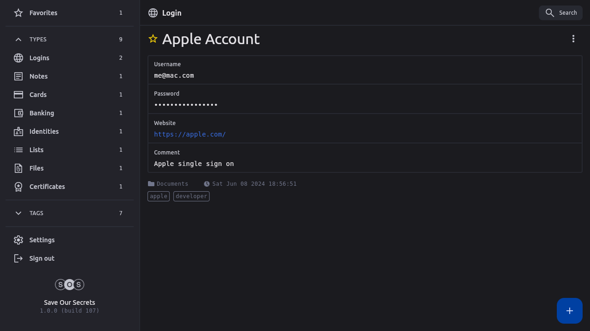The image size is (590, 331).
Task: Collapse the TYPES section chevron
Action: (x=18, y=40)
